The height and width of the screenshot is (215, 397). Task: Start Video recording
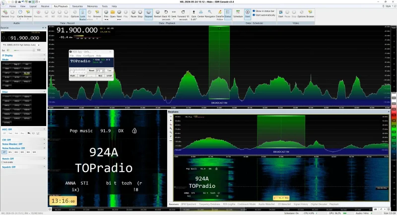point(280,14)
